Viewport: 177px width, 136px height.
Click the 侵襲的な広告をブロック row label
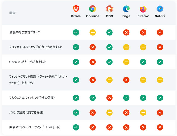click(25, 32)
